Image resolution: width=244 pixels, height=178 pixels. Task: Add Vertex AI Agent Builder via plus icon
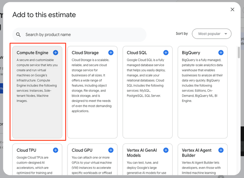[x=221, y=150]
